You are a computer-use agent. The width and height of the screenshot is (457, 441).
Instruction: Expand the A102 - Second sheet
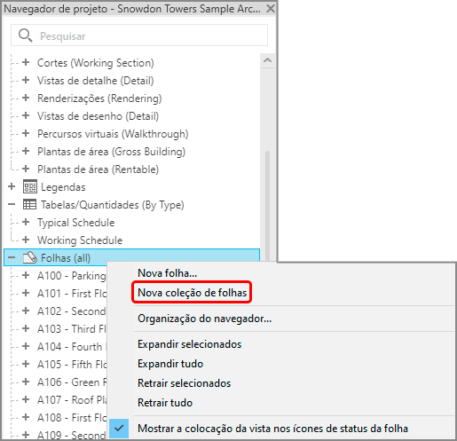click(x=26, y=311)
